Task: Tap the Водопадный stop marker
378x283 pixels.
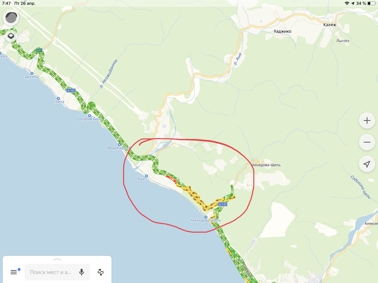Action: (x=119, y=145)
